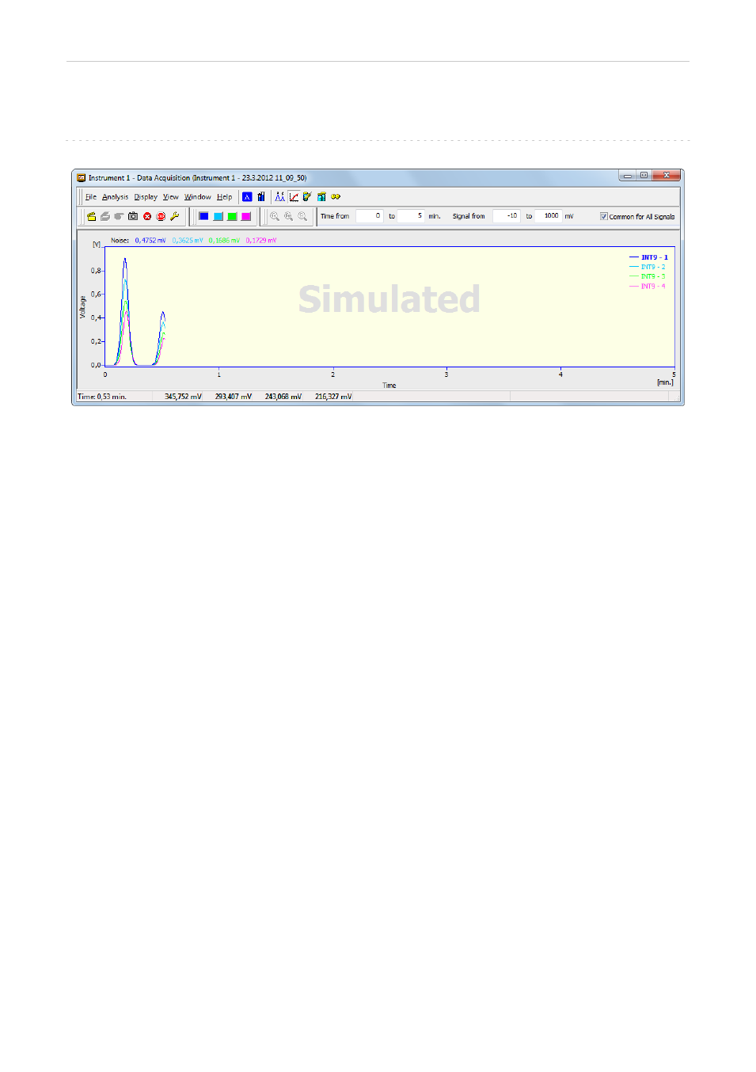Click noise value 0,1686 mV
This screenshot has width=756, height=1072.
click(224, 241)
